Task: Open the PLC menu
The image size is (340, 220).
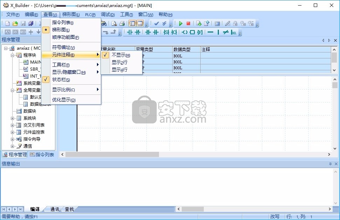Action: 90,14
